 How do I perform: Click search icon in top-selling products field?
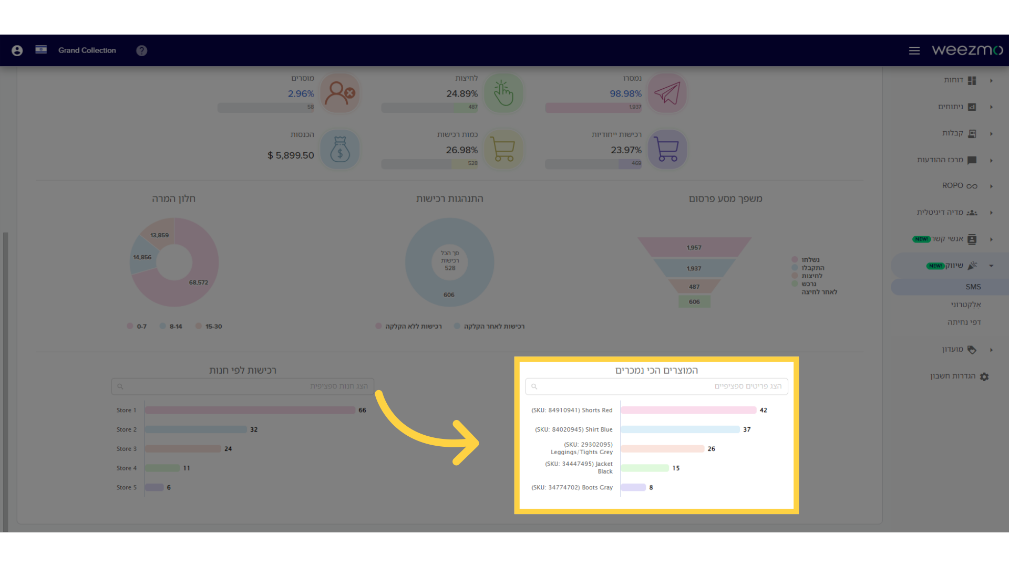(534, 386)
